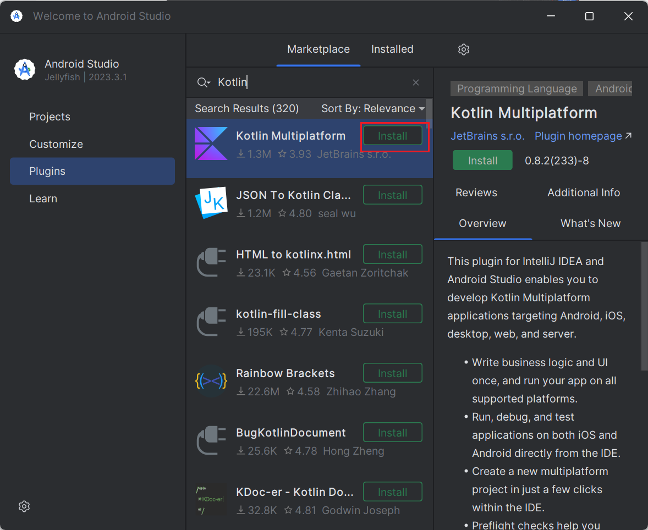Select the kotlin-fill-class result title
Screen dimensions: 648x530
click(278, 314)
